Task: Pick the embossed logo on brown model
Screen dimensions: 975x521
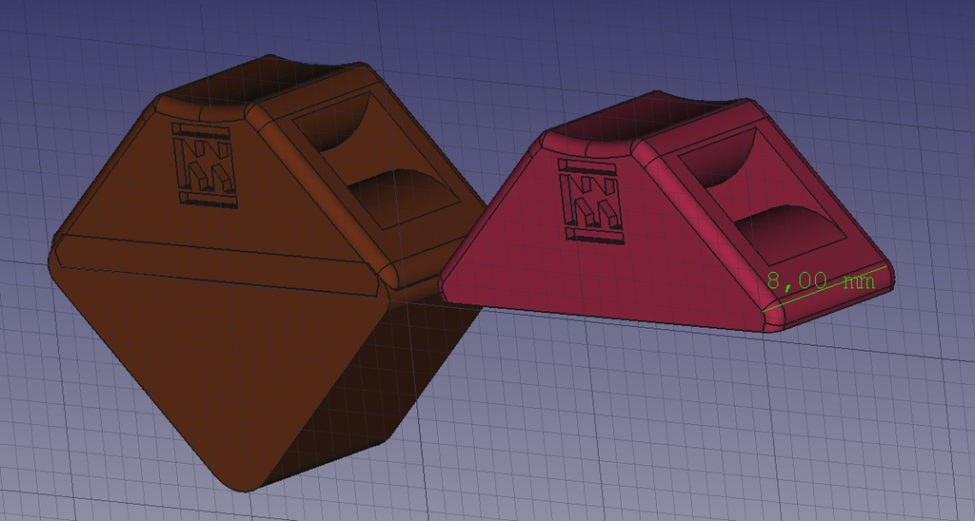Action: (x=204, y=164)
